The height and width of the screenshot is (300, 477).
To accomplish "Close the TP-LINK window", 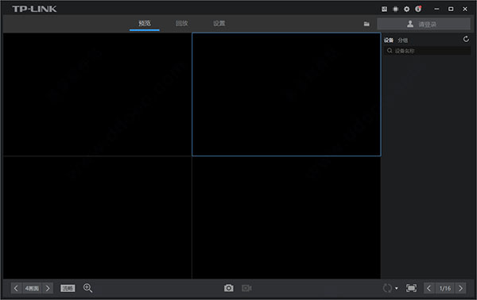I will click(x=465, y=9).
